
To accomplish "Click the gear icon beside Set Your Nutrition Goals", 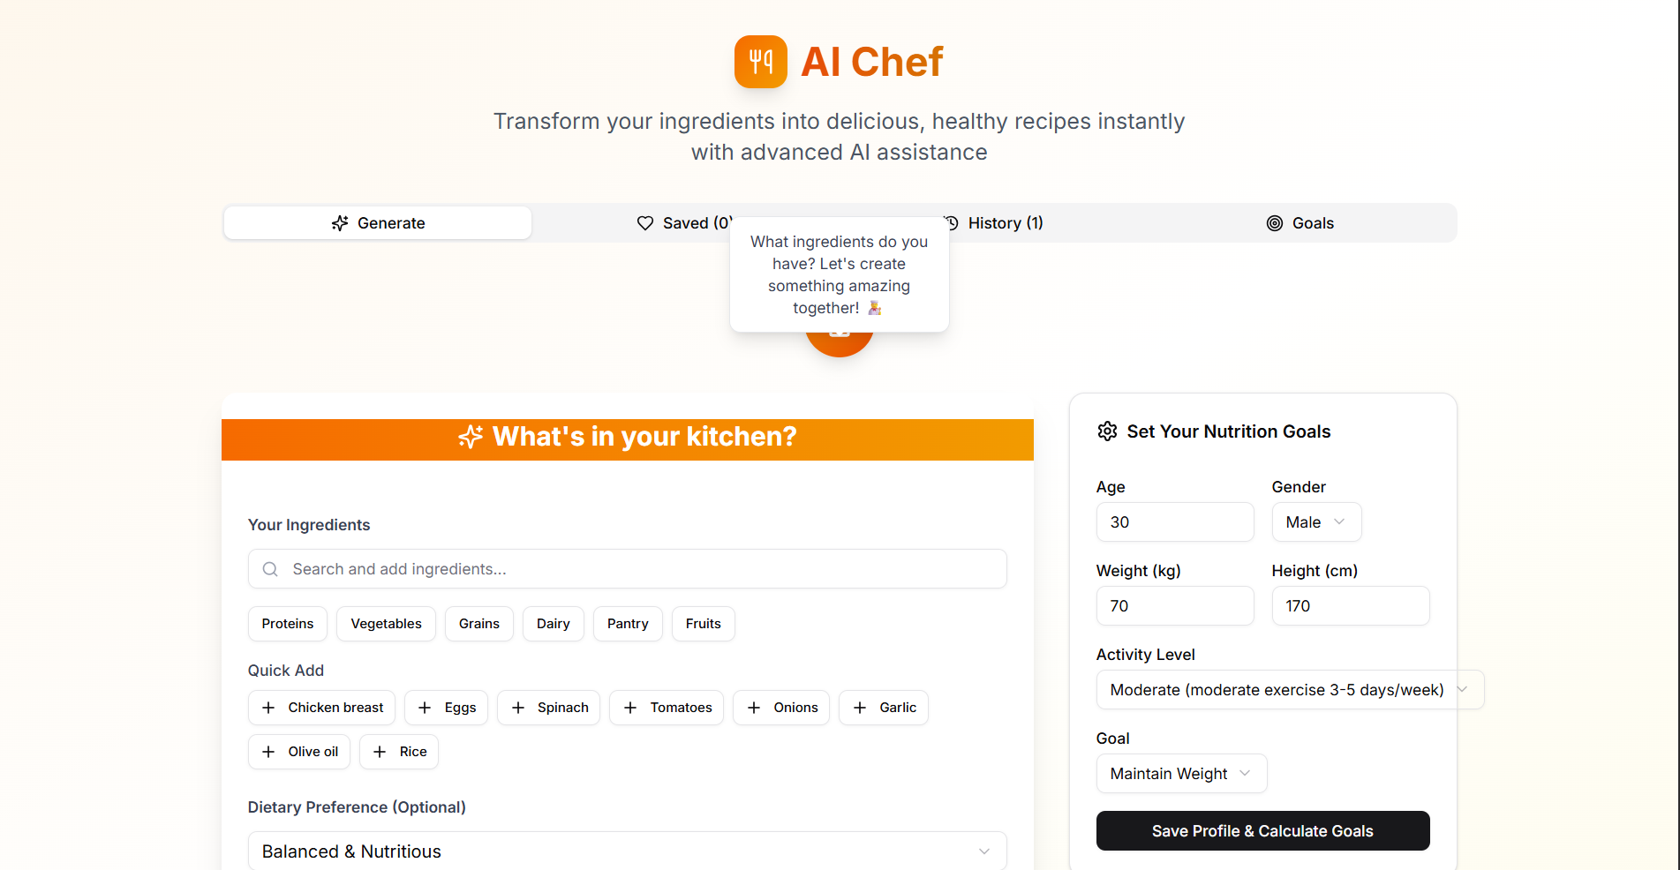I will 1107,431.
